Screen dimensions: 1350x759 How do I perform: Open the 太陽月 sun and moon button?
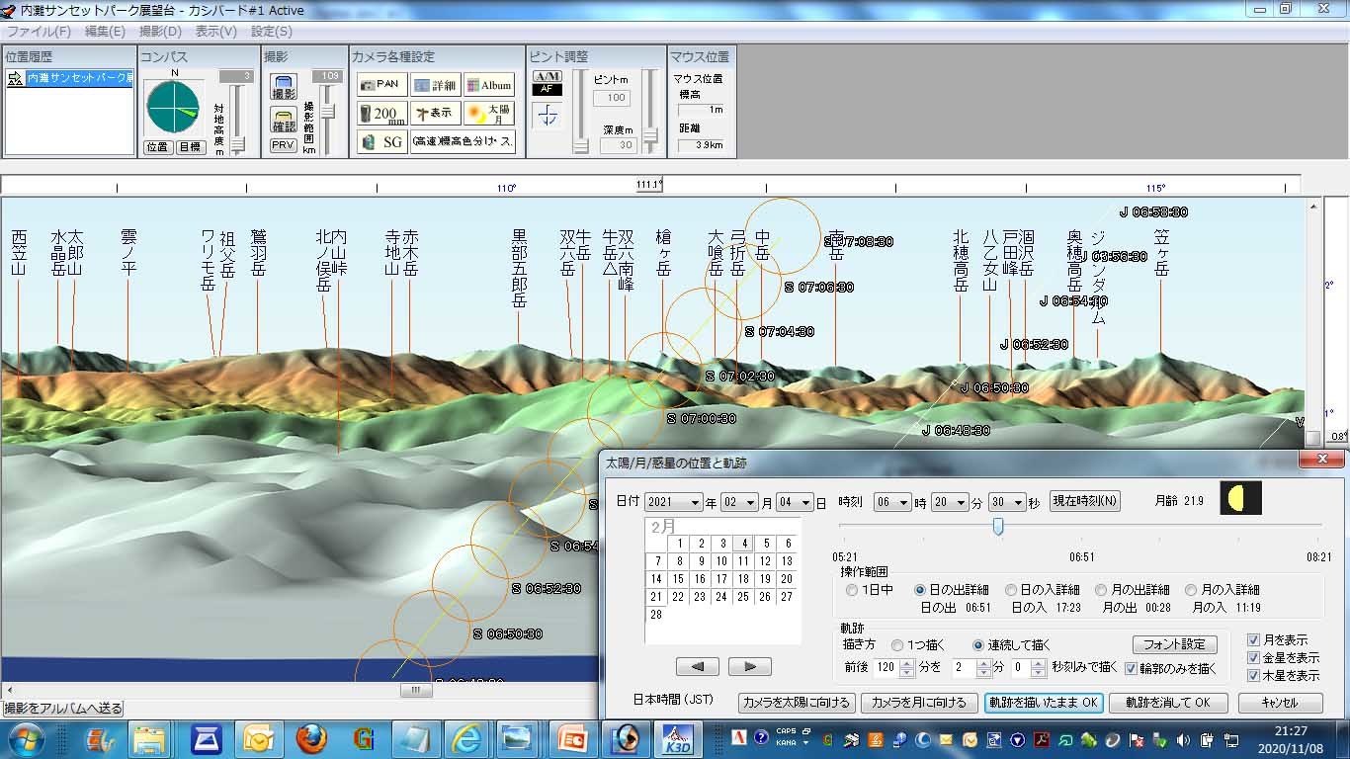(489, 114)
